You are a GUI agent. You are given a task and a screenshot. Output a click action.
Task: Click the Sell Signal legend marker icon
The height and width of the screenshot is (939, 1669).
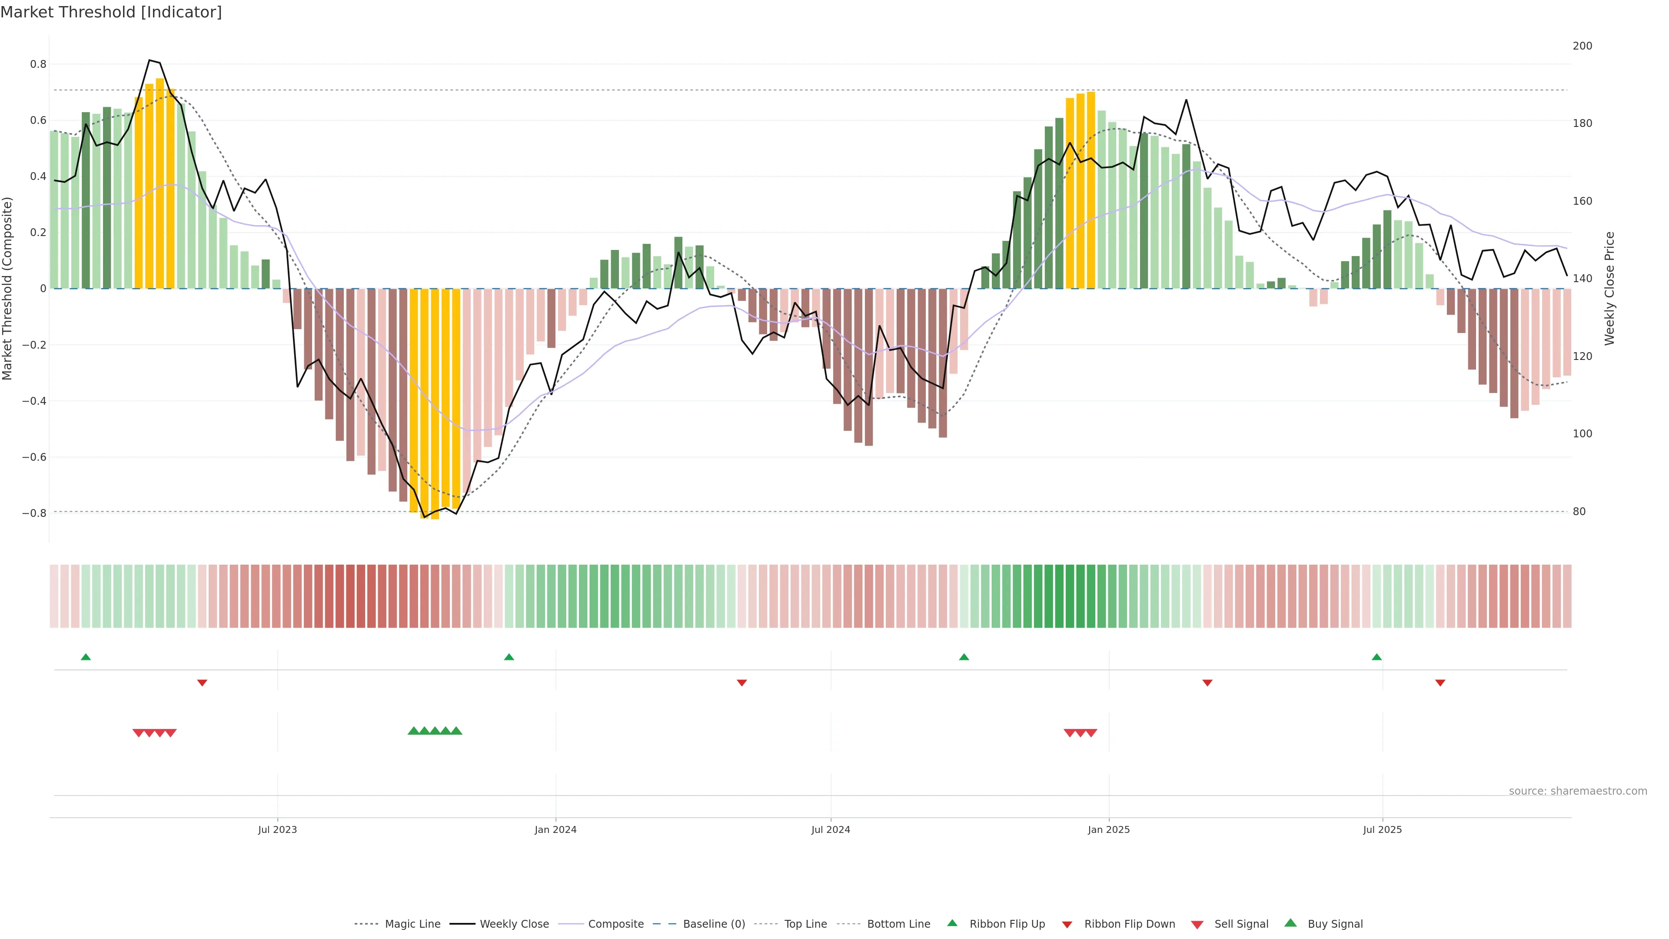point(1197,924)
